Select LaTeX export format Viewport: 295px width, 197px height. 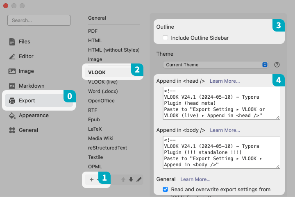[x=95, y=129]
